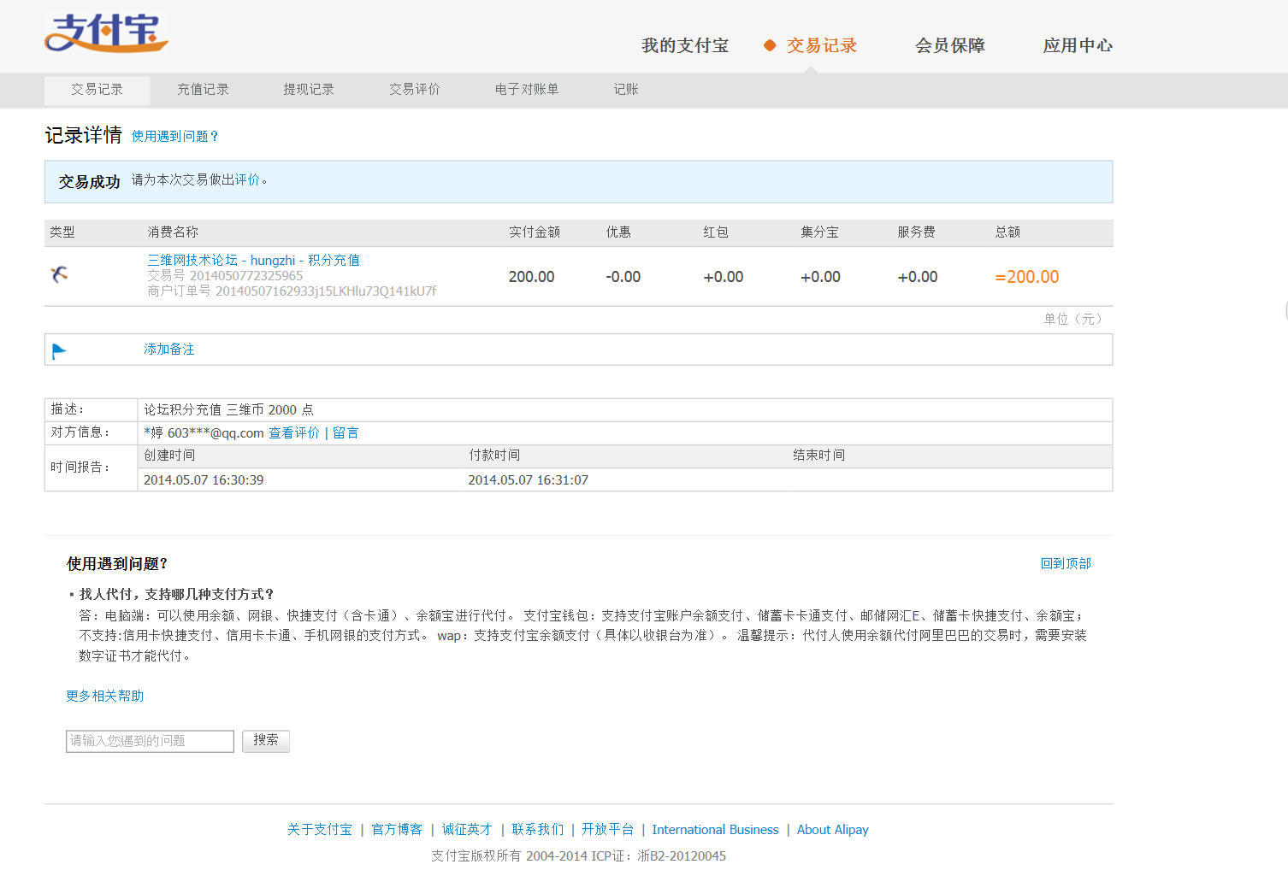Open 会员保障 in top navigation

point(950,45)
